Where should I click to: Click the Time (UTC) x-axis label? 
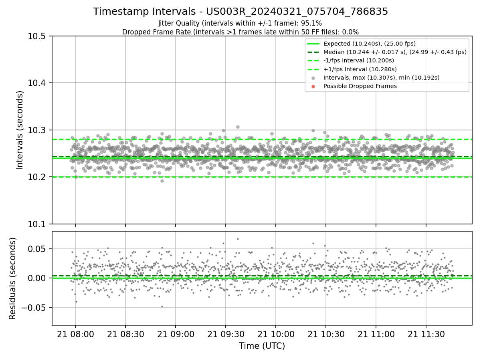click(x=262, y=346)
